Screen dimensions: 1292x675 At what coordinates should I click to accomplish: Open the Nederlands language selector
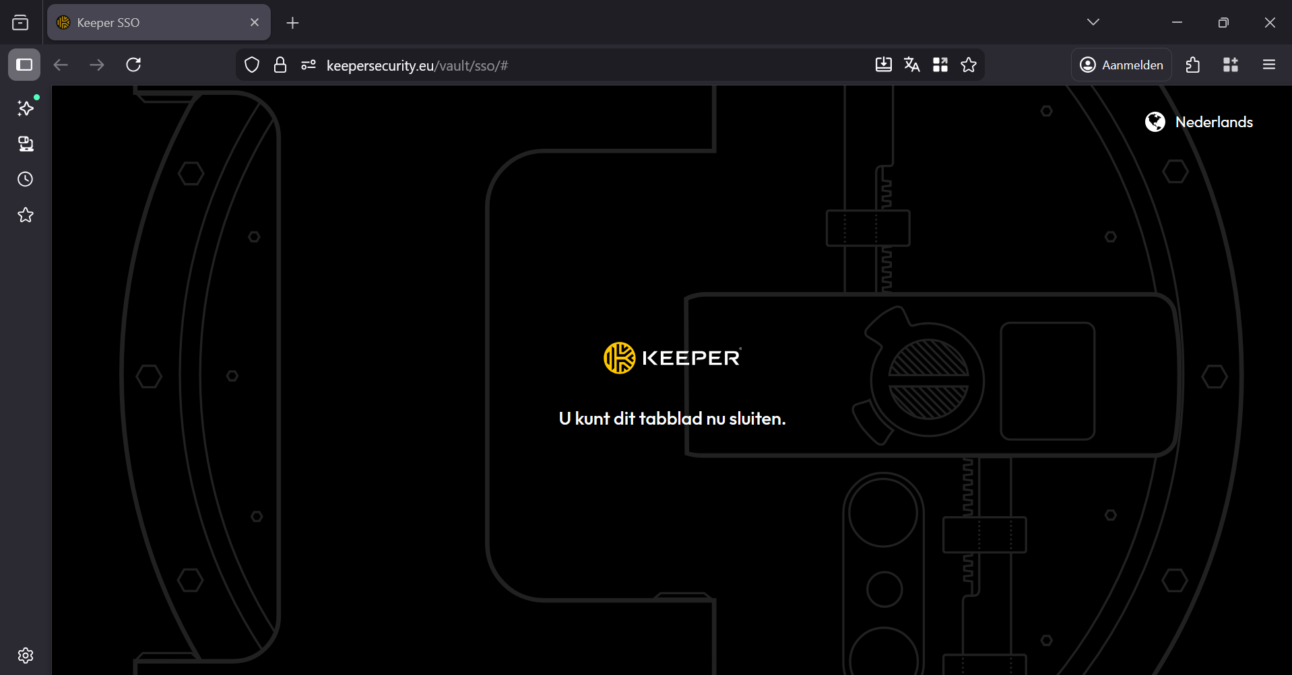(1200, 122)
